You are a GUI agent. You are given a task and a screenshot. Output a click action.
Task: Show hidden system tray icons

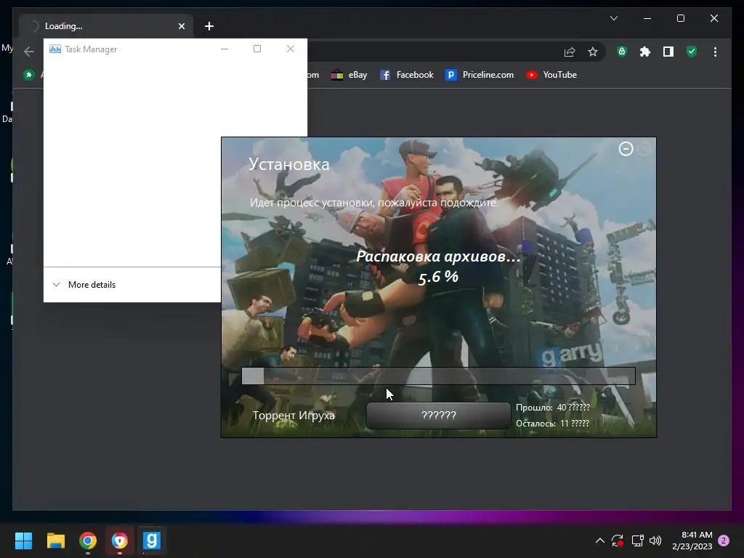599,541
